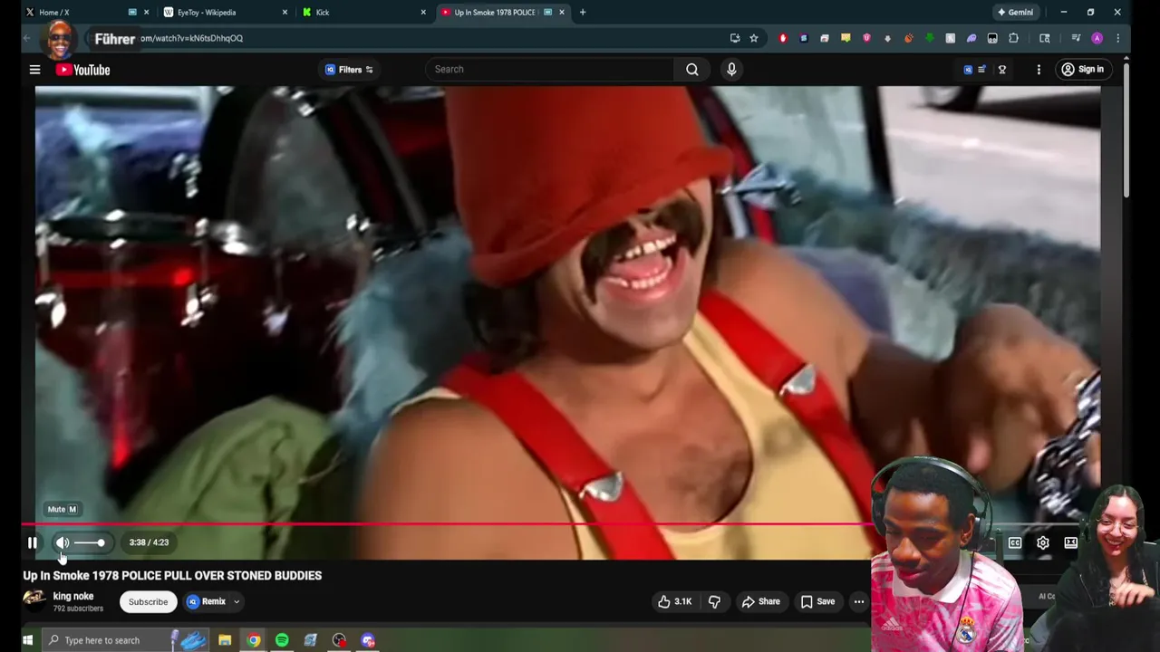
Task: Click the trophy extension icon in YouTube header
Action: [1001, 70]
